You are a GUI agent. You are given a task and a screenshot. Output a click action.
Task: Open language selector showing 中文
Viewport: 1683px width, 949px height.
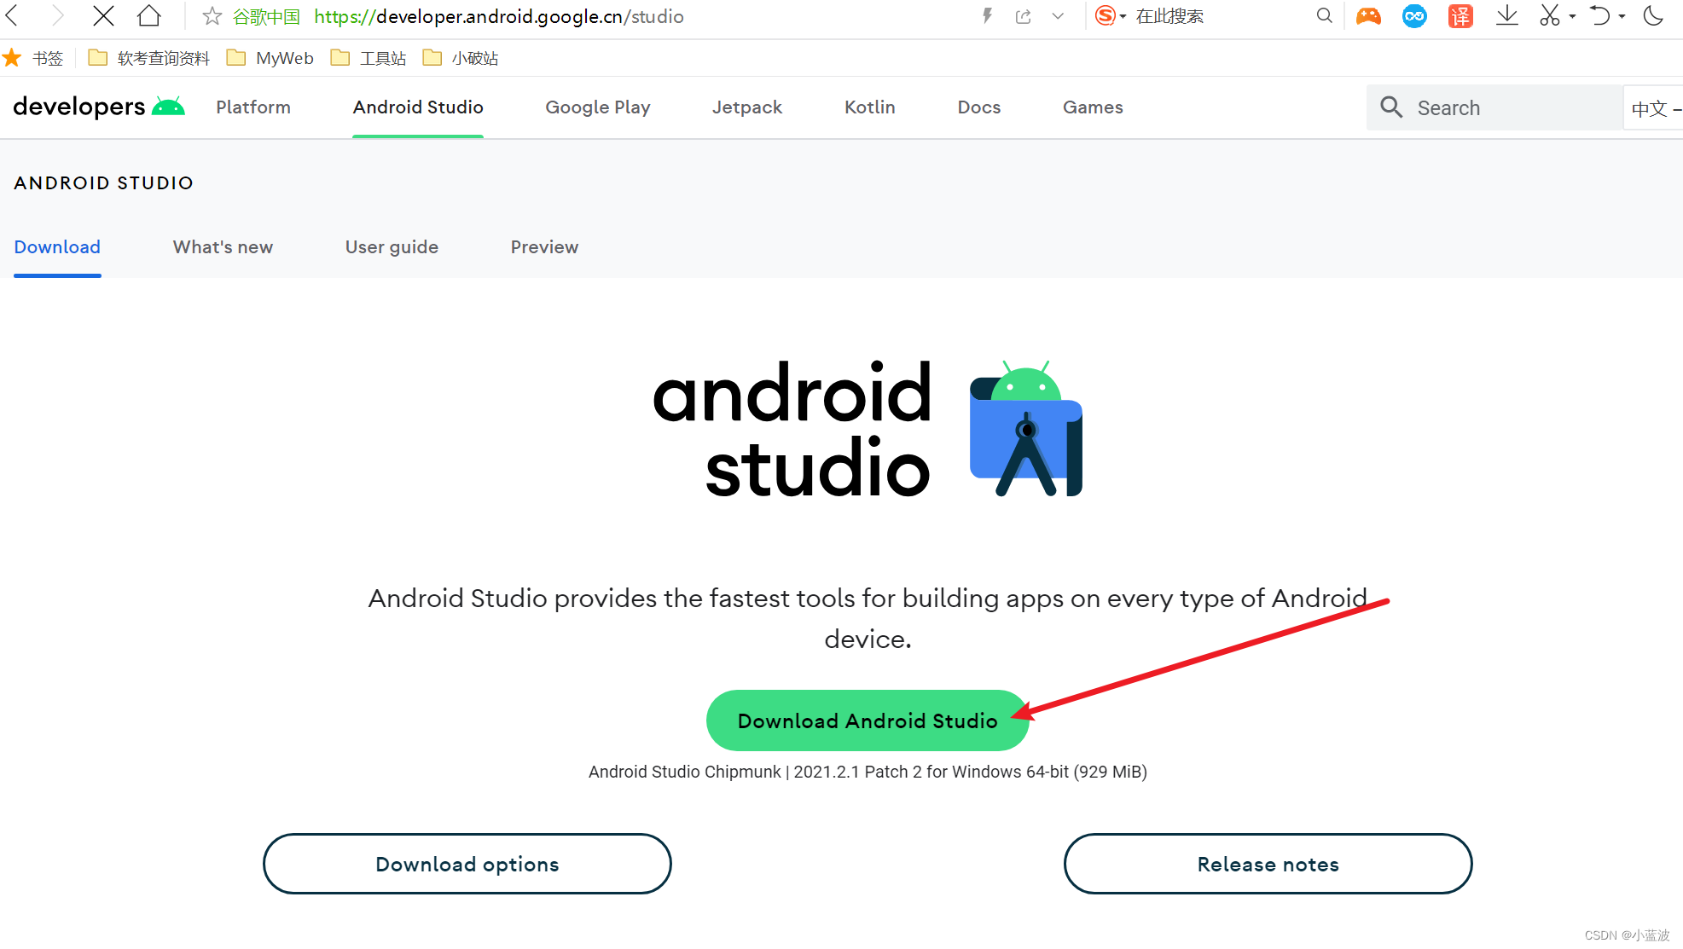(1653, 108)
